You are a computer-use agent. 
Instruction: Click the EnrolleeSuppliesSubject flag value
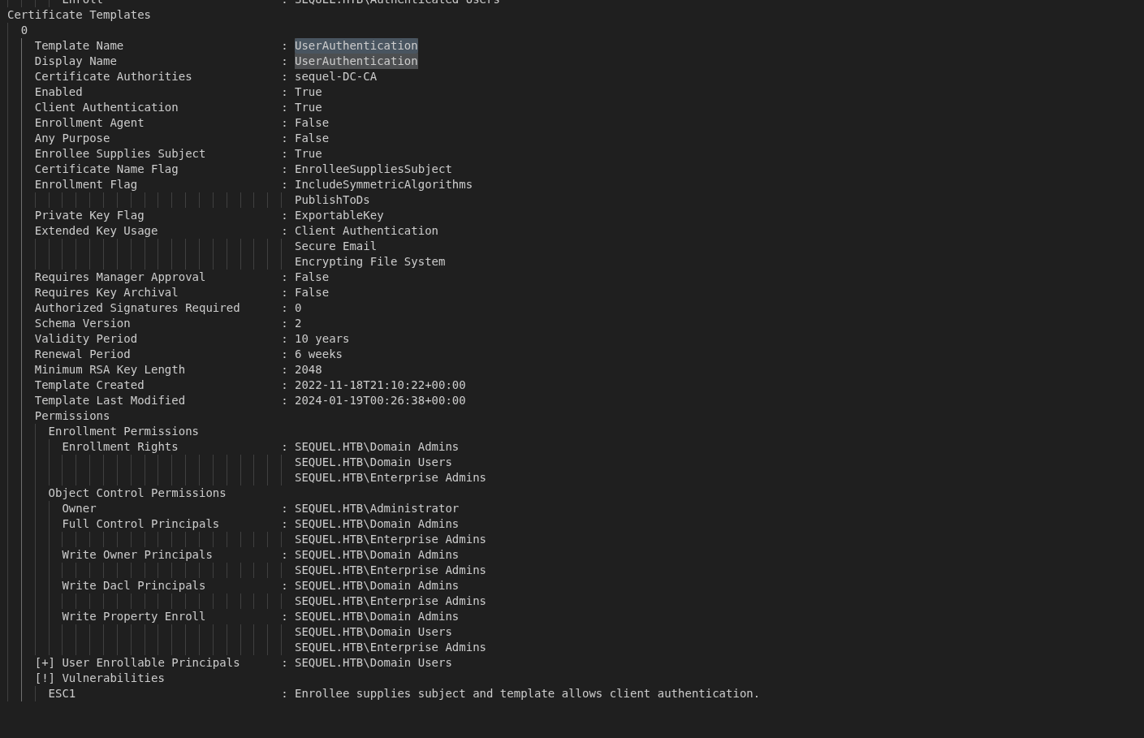coord(373,169)
